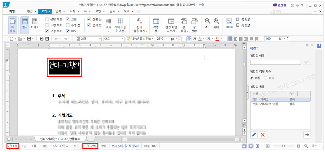Image resolution: width=325 pixels, height=152 pixels.
Task: Click the 넣기 insert bookmark button
Action: click(307, 62)
